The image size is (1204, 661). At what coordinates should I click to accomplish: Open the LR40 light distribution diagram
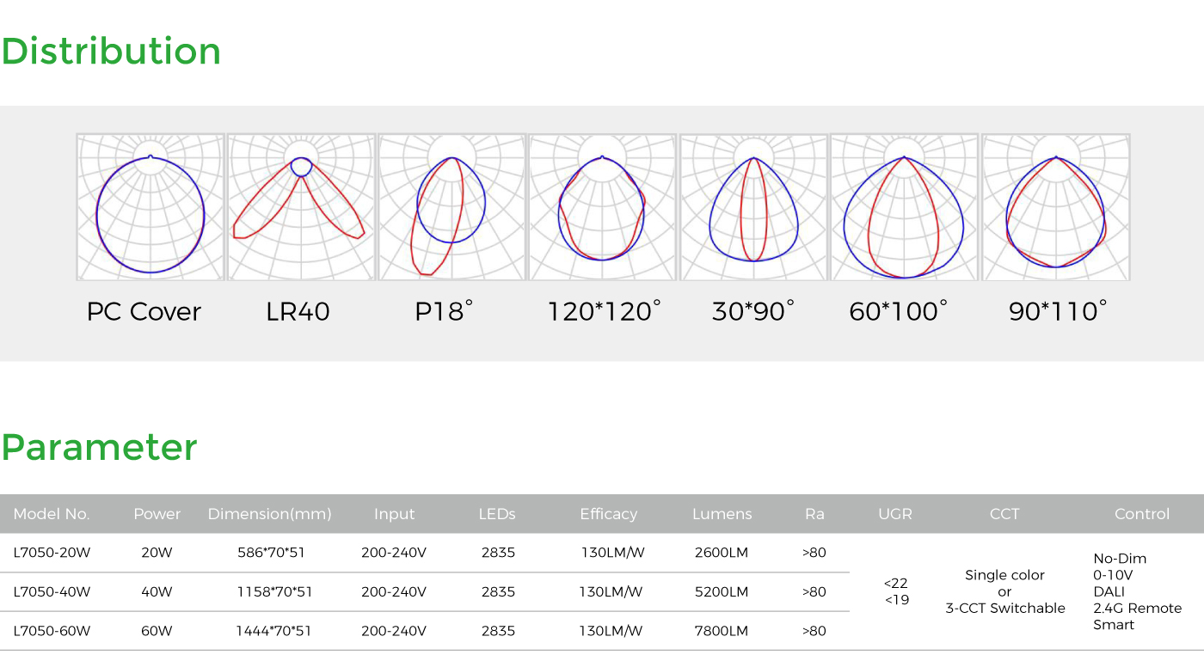tap(301, 207)
